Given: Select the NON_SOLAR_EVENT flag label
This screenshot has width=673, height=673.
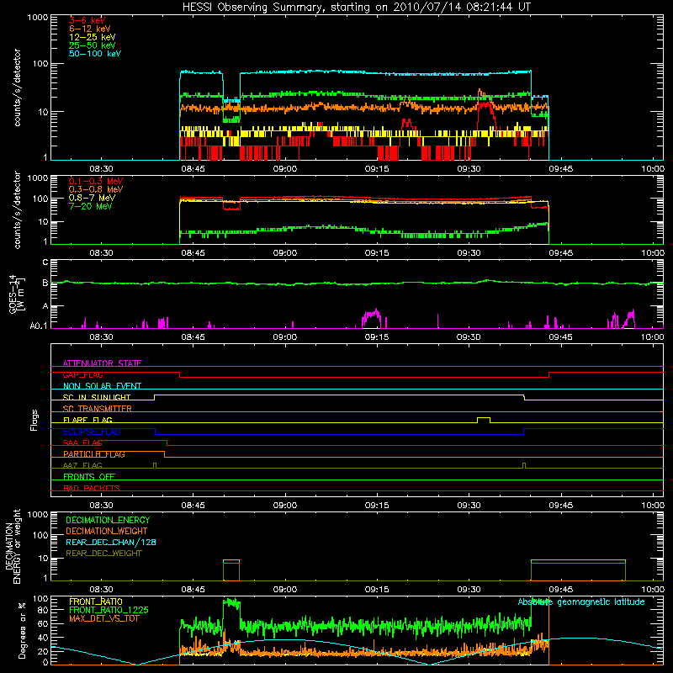Looking at the screenshot, I should coord(102,386).
